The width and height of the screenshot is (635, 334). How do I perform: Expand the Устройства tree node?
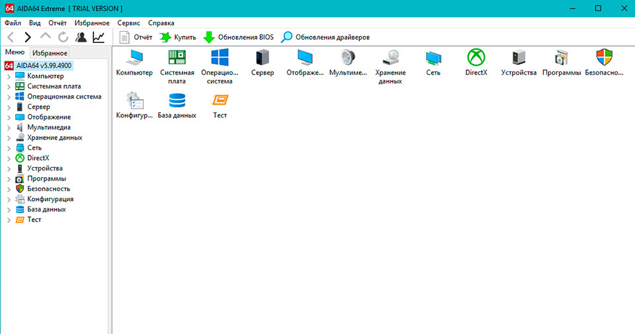pos(9,169)
